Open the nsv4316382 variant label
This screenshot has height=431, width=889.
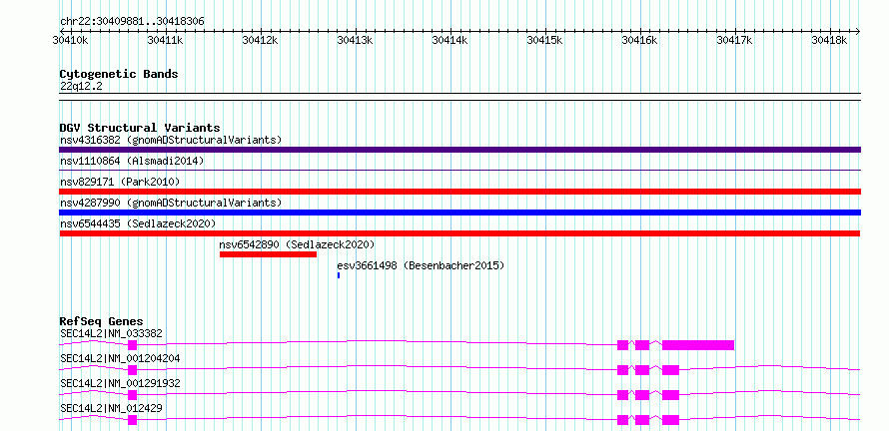pyautogui.click(x=171, y=140)
